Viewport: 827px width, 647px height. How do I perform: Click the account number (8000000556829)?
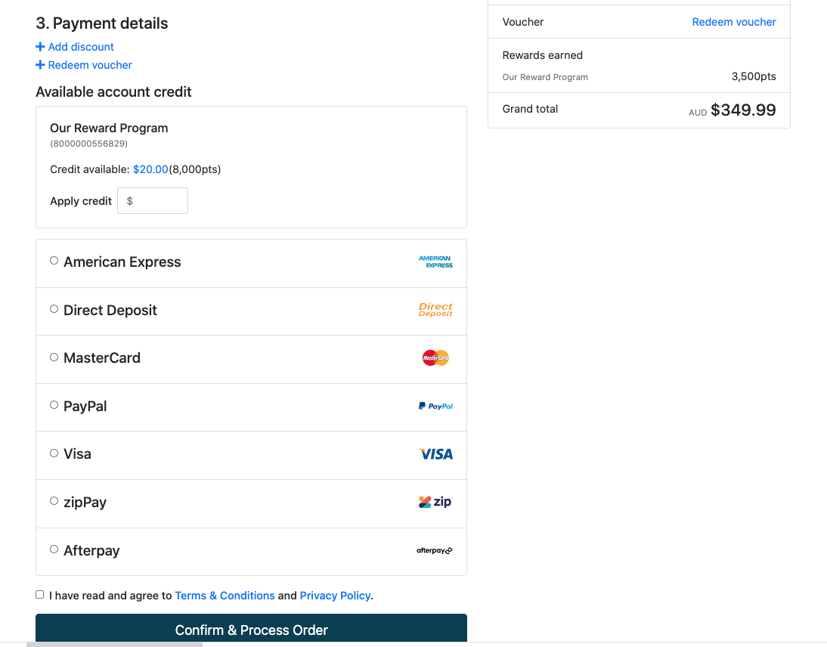pyautogui.click(x=88, y=144)
